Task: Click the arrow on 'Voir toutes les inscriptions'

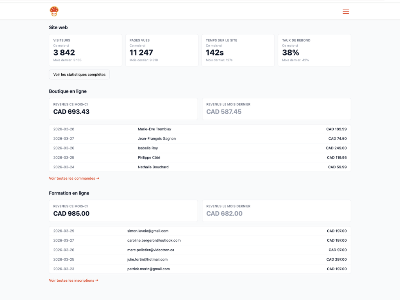Action: point(97,280)
